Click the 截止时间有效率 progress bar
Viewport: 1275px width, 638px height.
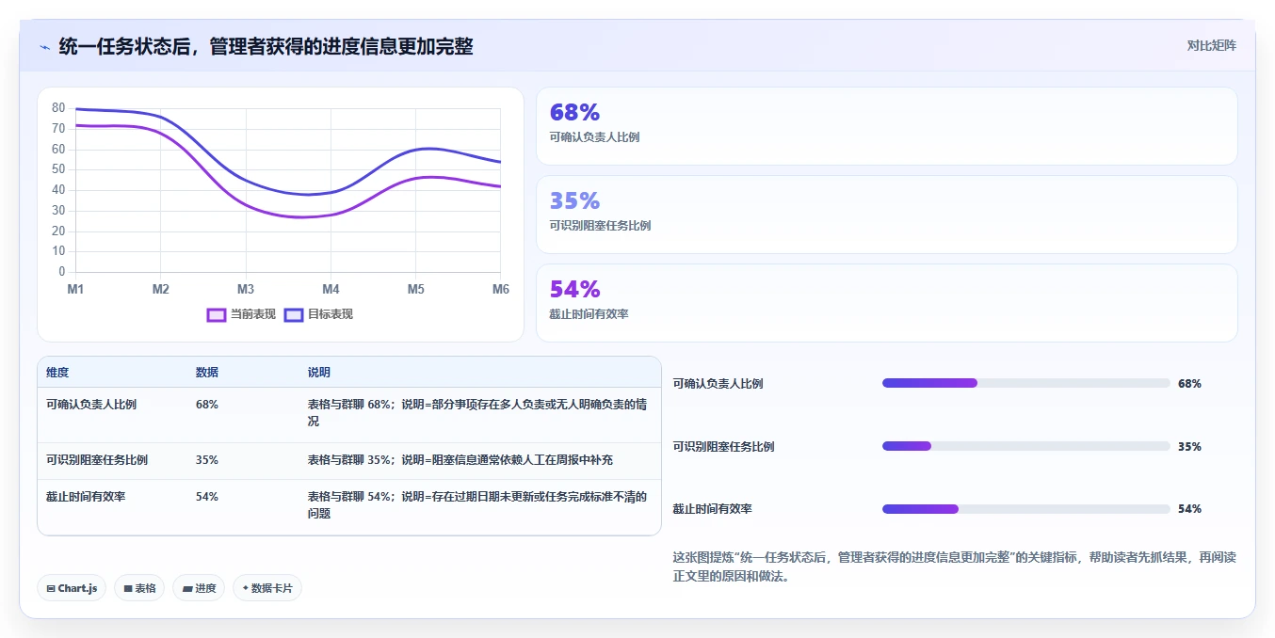pyautogui.click(x=1025, y=509)
